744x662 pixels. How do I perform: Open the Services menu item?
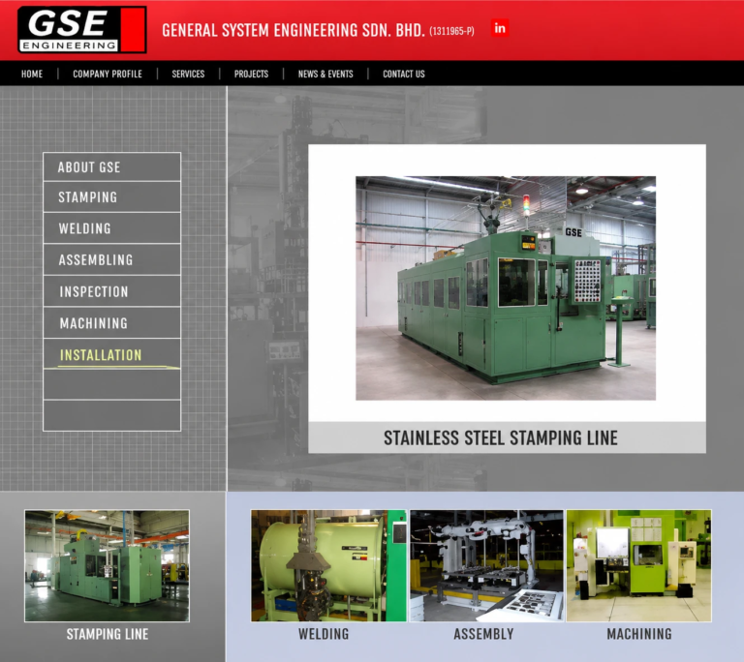click(188, 74)
